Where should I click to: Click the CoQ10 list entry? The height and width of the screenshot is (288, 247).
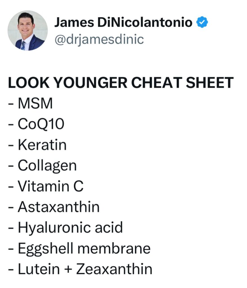tap(36, 124)
